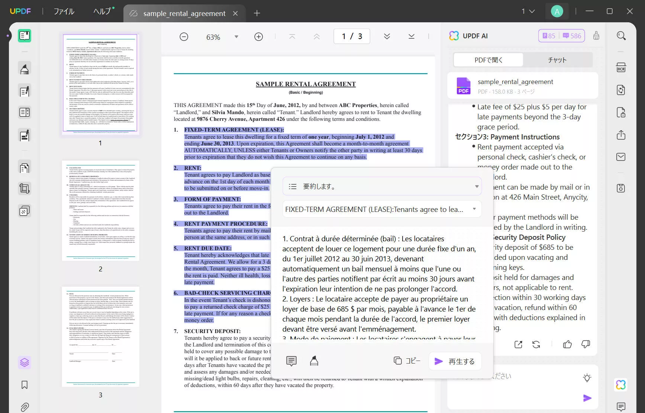Click the AI credits 85 / 586 badge
645x413 pixels.
point(561,36)
